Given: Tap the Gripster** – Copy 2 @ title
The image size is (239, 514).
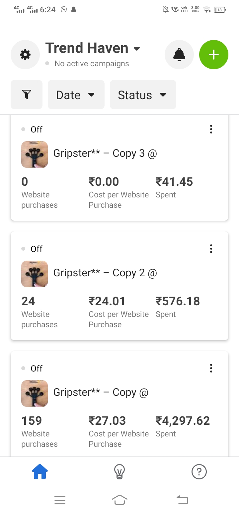Looking at the screenshot, I should pyautogui.click(x=105, y=273).
